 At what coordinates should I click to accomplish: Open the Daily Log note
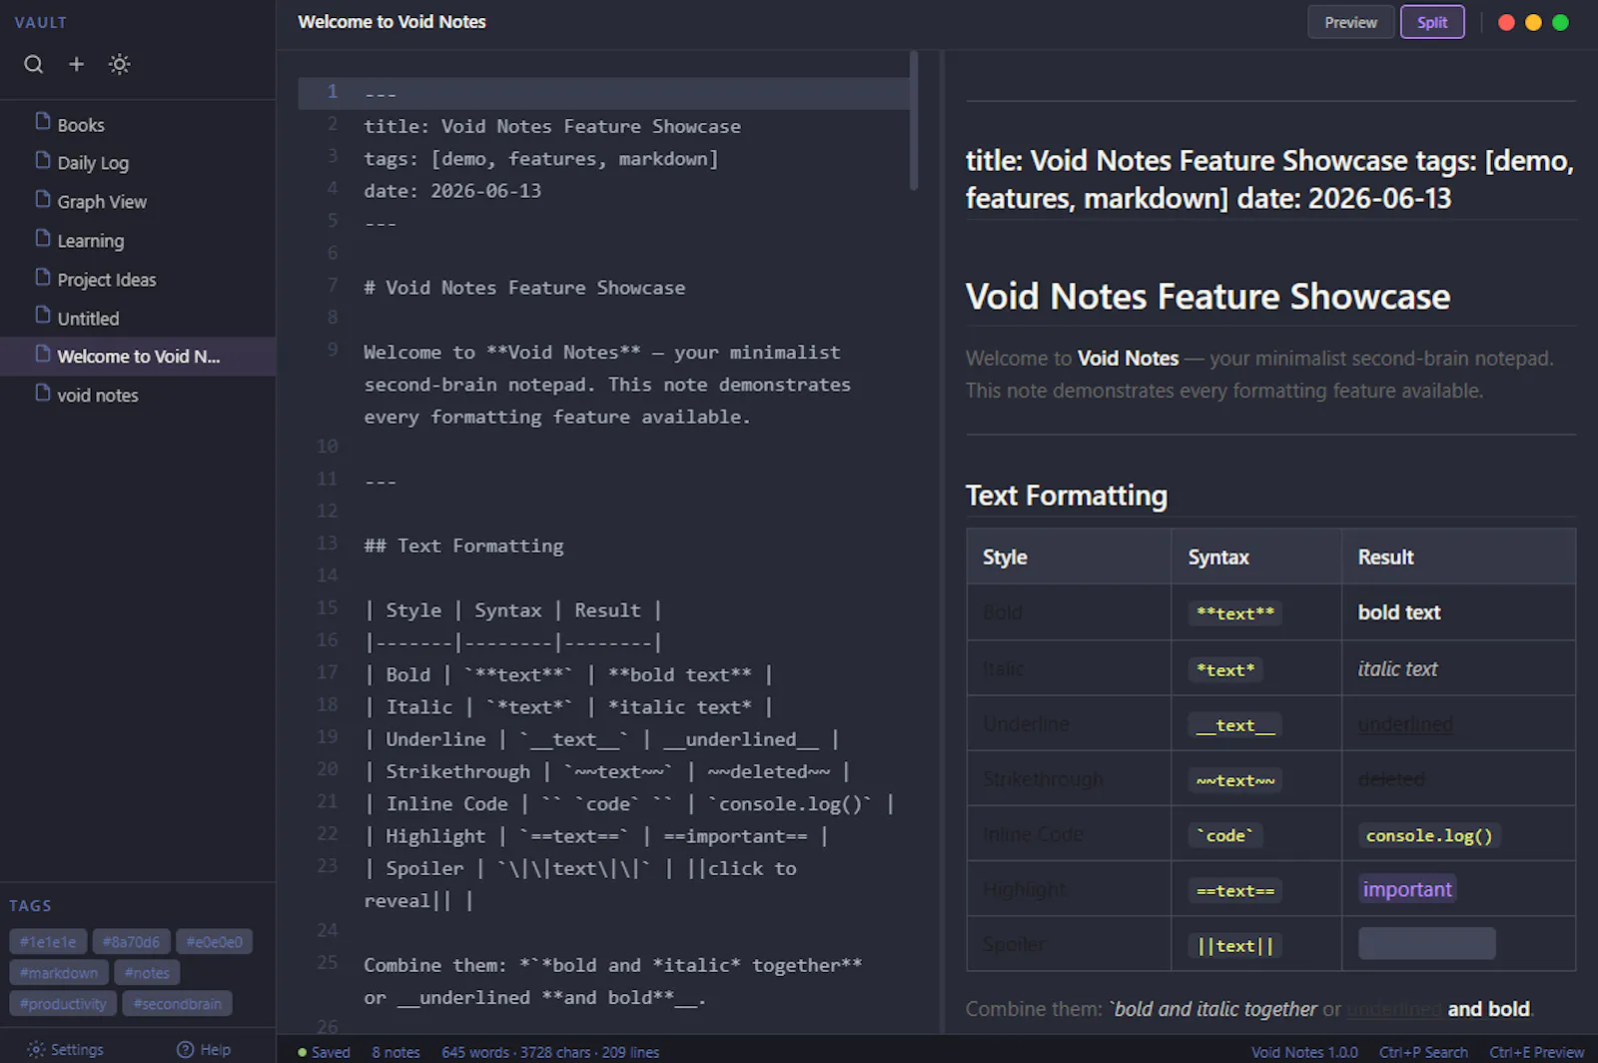point(138,162)
